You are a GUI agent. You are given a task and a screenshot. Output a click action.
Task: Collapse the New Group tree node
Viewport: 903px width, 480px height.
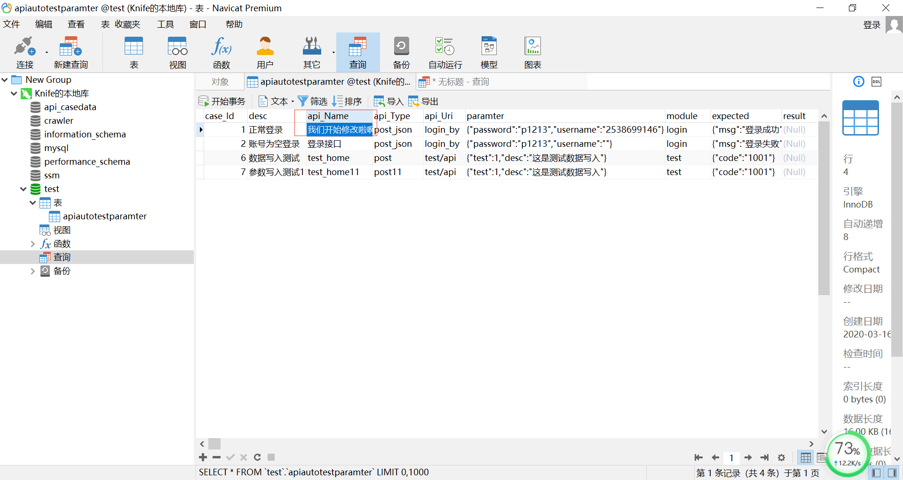click(x=5, y=80)
